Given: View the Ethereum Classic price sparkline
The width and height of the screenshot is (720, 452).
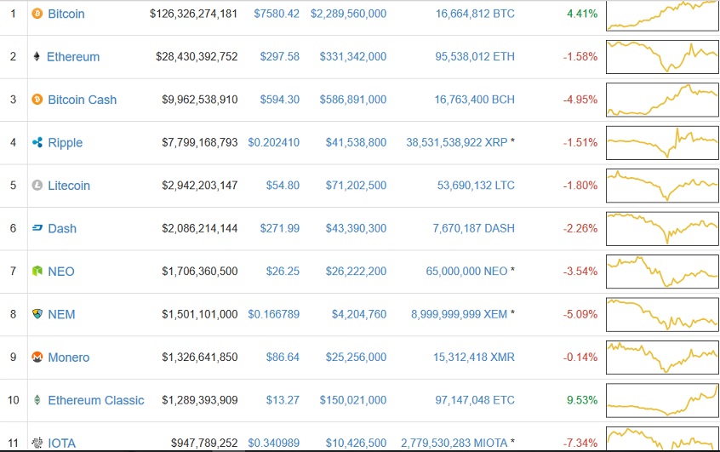Looking at the screenshot, I should pos(661,400).
